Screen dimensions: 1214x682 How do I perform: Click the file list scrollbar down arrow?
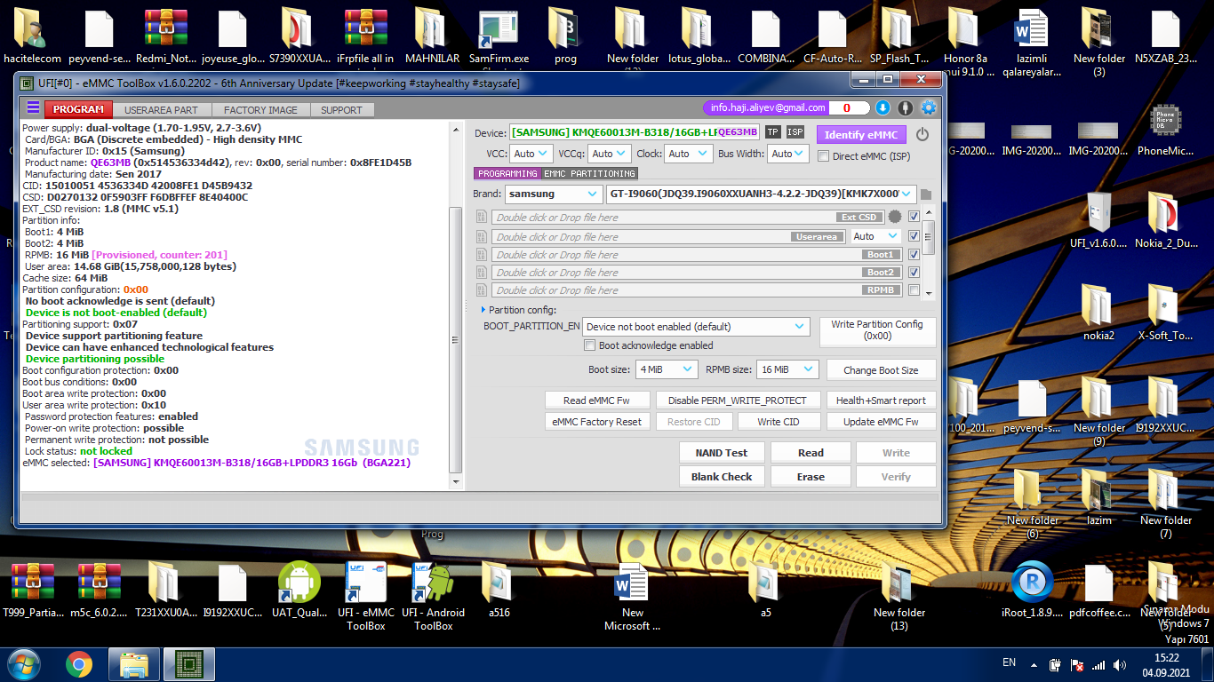pos(930,292)
